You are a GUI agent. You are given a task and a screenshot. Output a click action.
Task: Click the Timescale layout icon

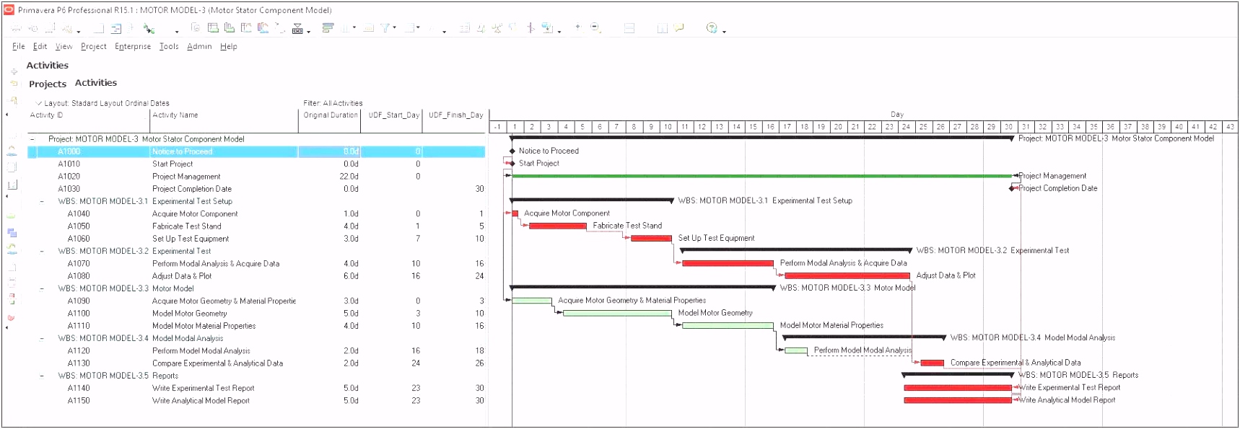(368, 27)
